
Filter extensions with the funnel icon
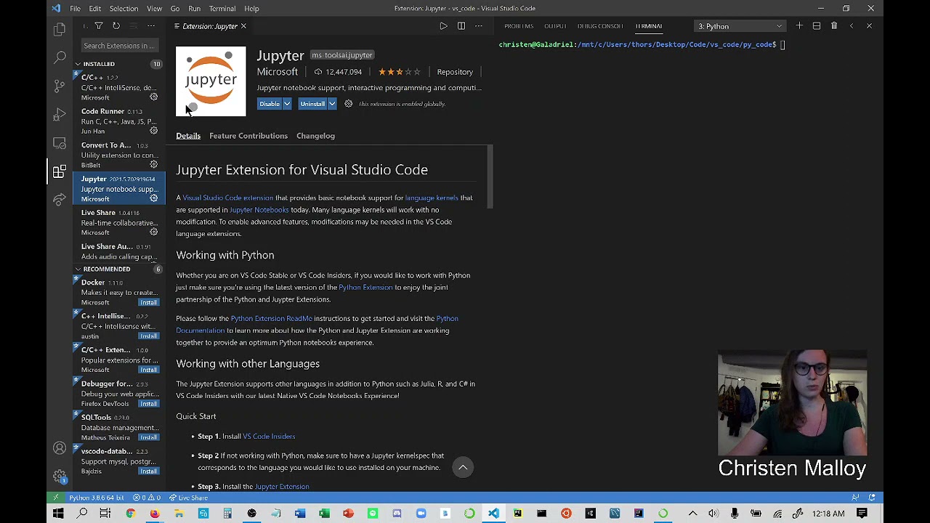(99, 26)
